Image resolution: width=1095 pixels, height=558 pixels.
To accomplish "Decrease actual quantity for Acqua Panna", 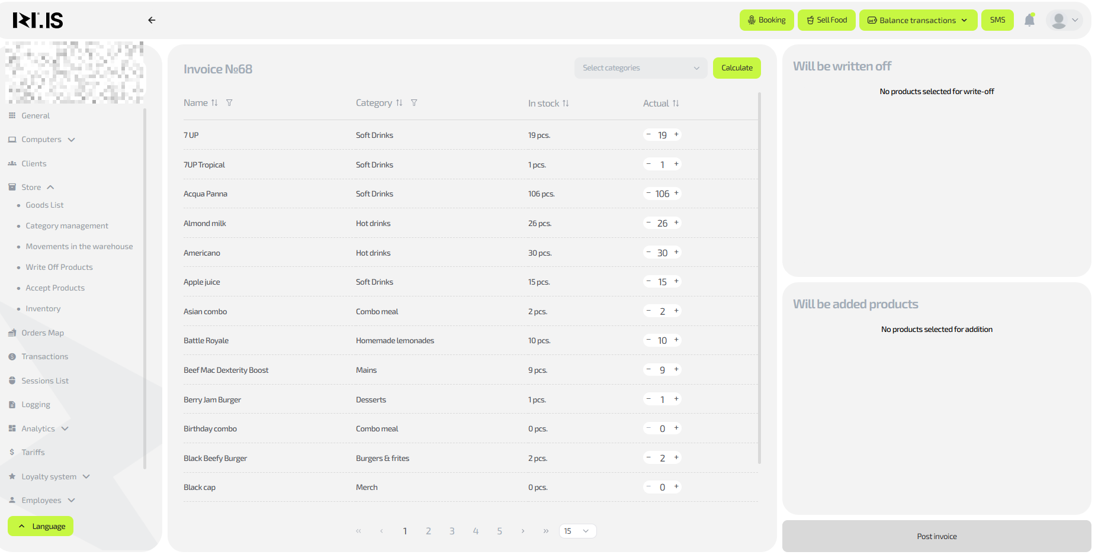I will tap(648, 193).
